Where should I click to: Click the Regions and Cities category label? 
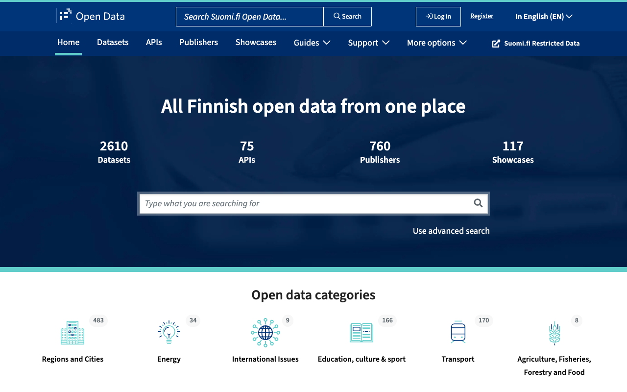pyautogui.click(x=72, y=359)
